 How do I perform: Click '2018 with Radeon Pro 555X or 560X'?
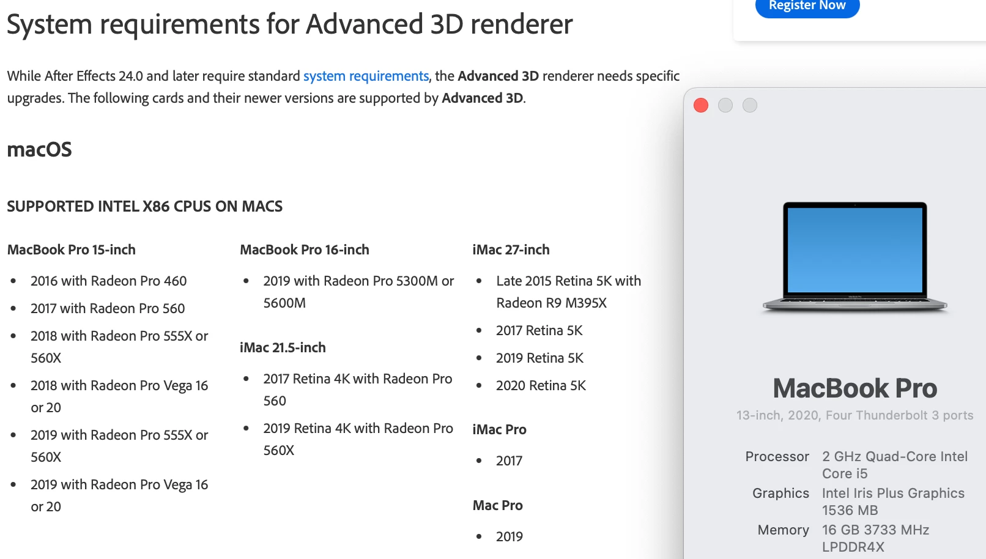click(119, 347)
